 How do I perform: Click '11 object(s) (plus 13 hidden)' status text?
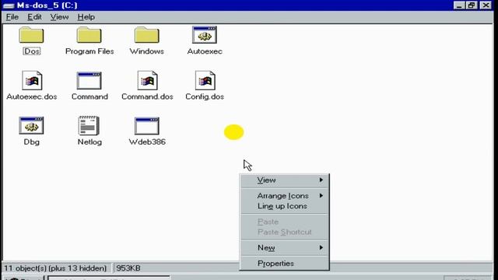[55, 268]
